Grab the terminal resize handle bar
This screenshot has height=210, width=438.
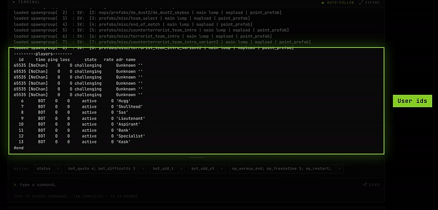pos(197,158)
